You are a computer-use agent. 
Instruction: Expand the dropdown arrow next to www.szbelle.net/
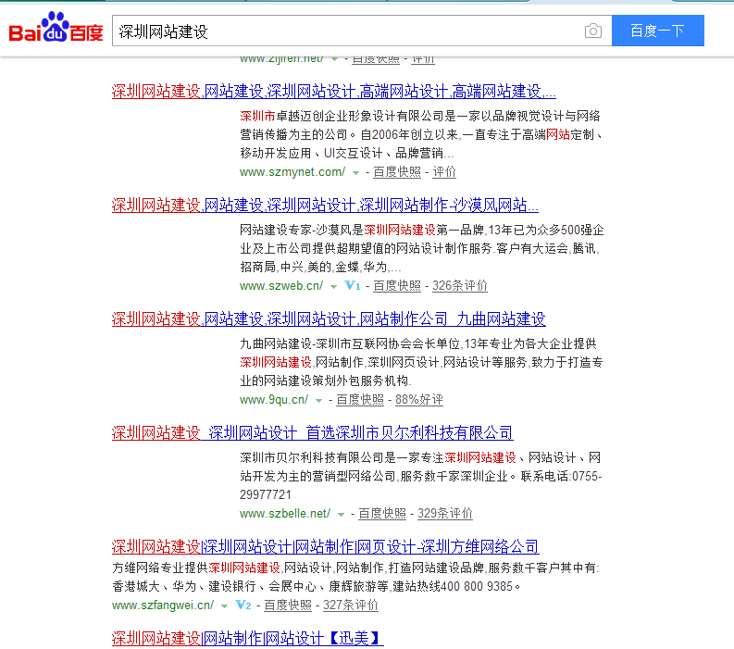341,514
